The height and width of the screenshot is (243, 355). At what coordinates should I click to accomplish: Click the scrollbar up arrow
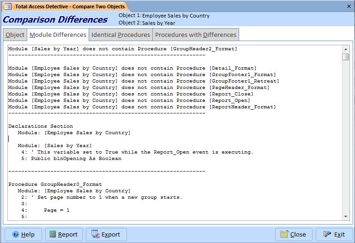point(346,49)
